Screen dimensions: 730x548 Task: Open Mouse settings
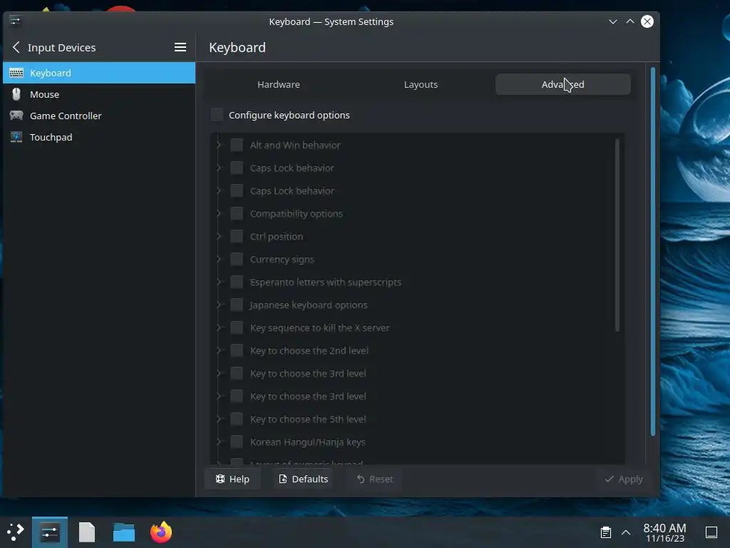pos(99,94)
